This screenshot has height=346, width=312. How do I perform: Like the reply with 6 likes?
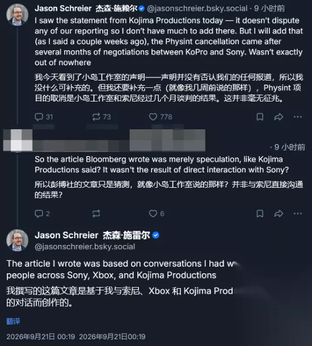coord(157,214)
